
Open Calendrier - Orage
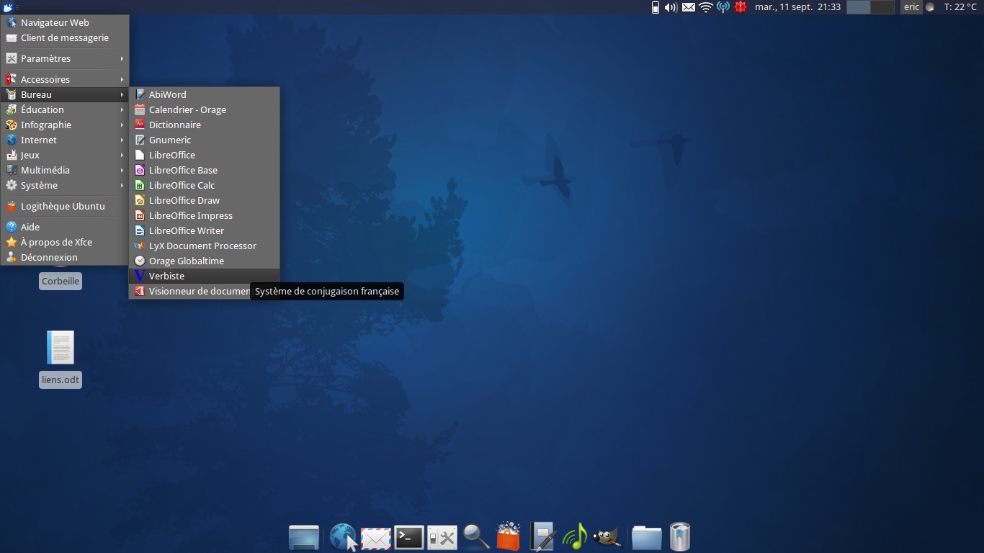coord(204,109)
